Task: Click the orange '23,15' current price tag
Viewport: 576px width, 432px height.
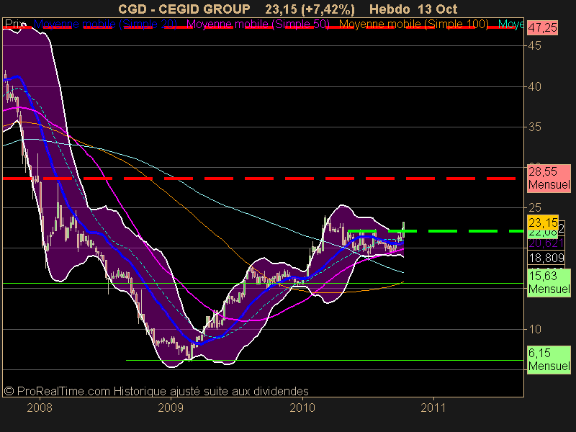Action: [x=543, y=222]
